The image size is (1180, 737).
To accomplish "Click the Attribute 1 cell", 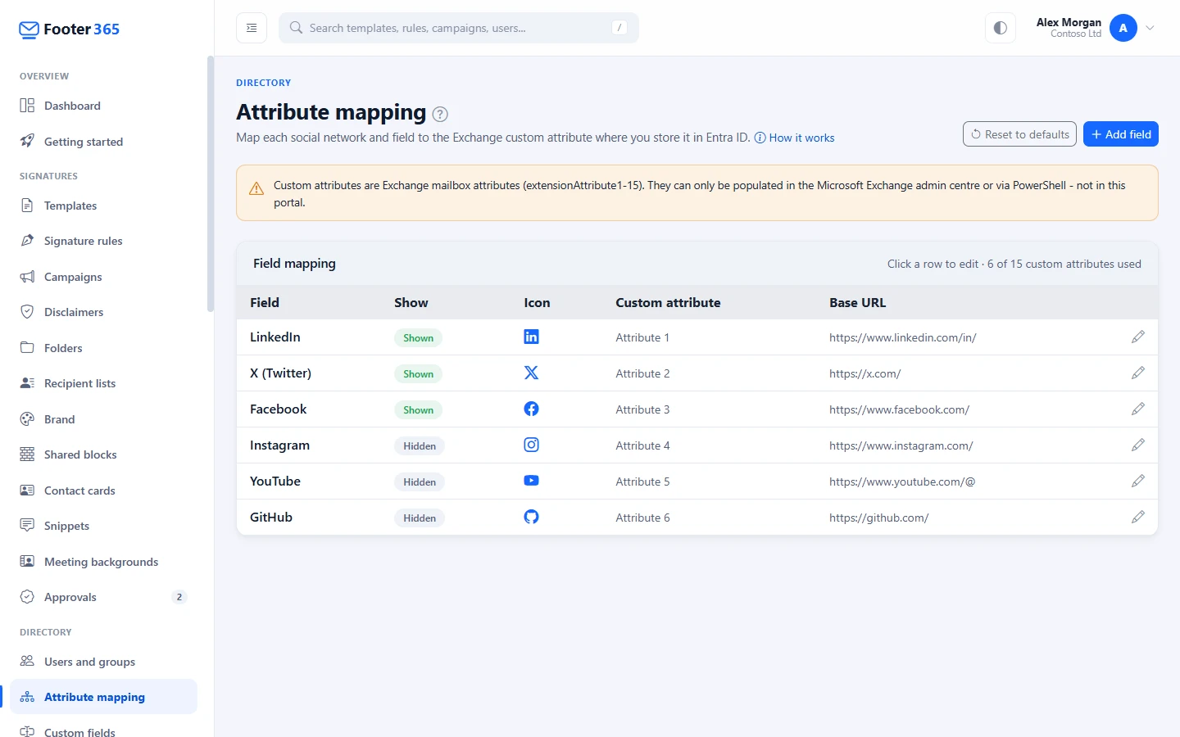I will coord(642,337).
